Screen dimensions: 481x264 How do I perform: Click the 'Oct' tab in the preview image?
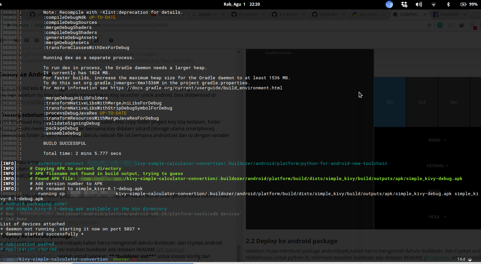tap(422, 102)
